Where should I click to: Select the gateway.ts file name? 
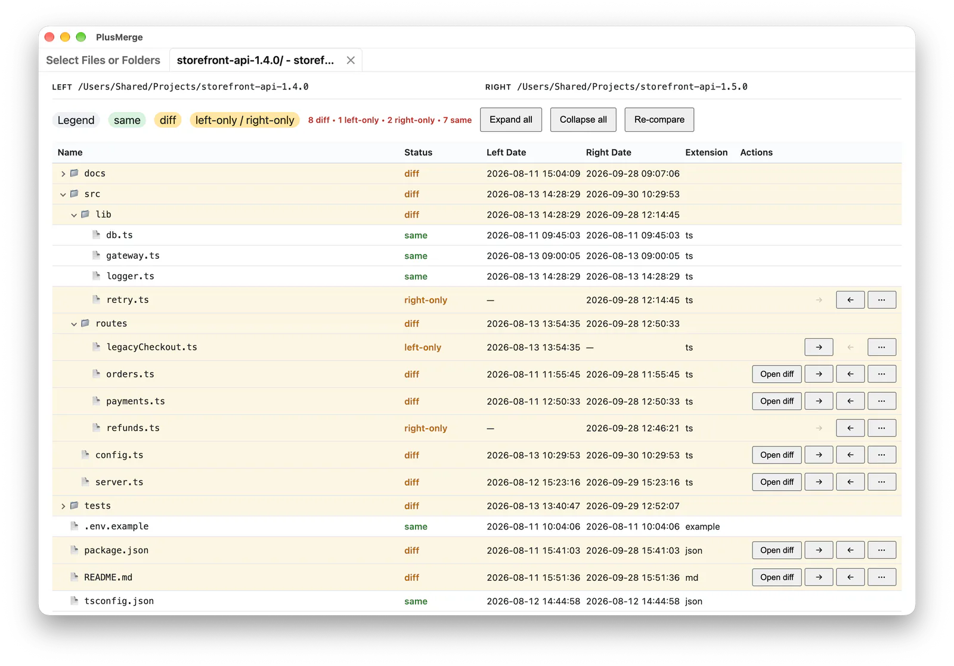(x=133, y=256)
